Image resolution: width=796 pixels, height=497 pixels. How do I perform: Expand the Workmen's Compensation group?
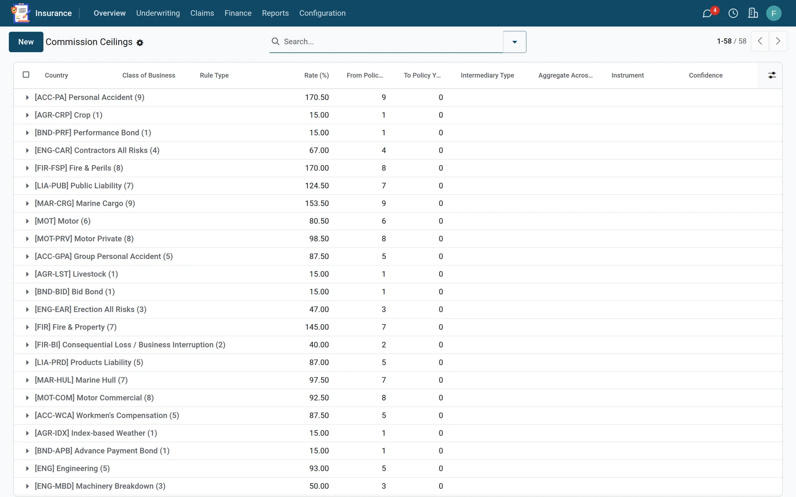pyautogui.click(x=398, y=415)
